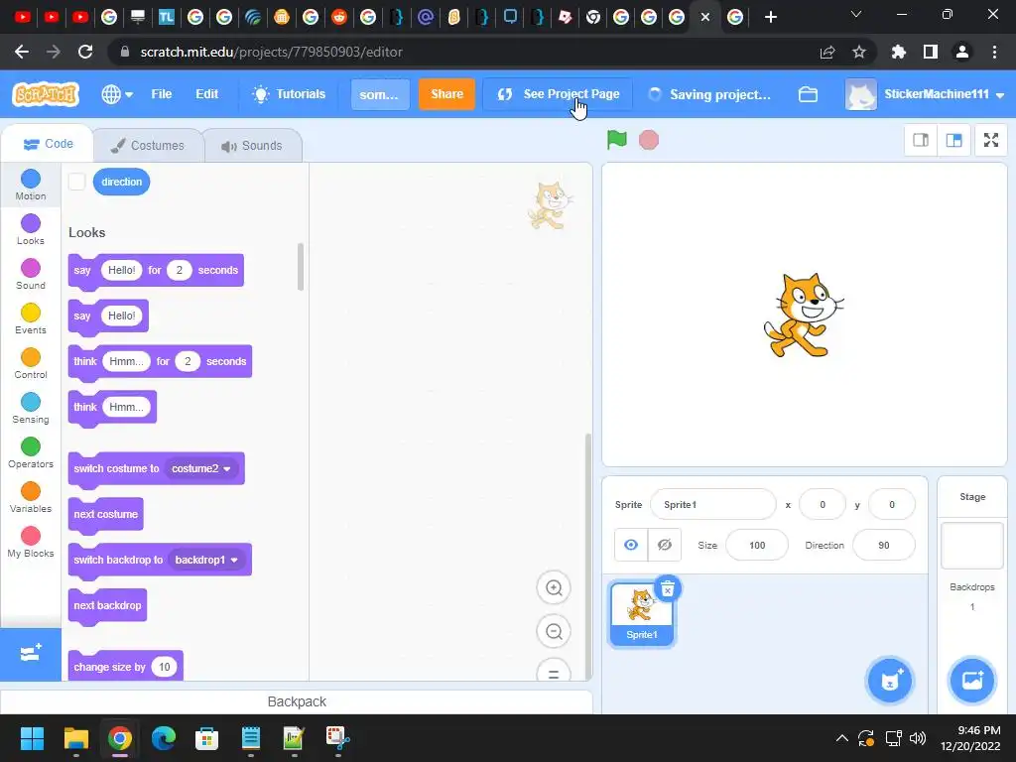Screen dimensions: 1016x762
Task: Click the next costume block
Action: (105, 515)
